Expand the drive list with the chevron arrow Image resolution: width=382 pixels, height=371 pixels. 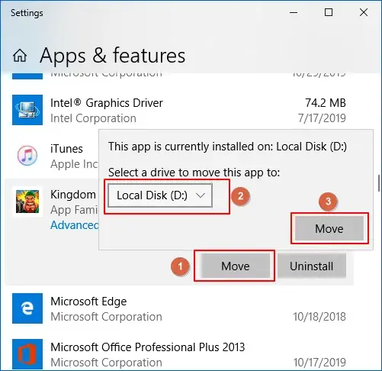201,195
